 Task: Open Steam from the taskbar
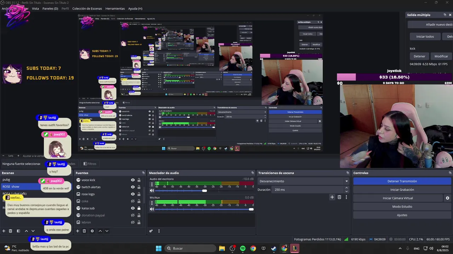(274, 248)
